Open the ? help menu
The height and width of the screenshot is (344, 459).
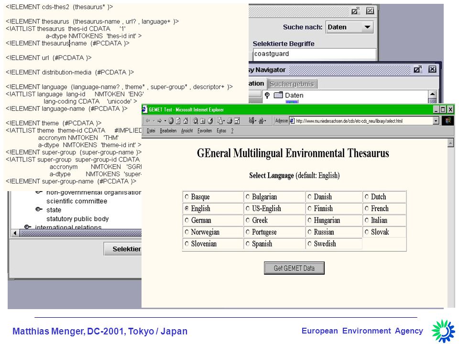click(232, 131)
